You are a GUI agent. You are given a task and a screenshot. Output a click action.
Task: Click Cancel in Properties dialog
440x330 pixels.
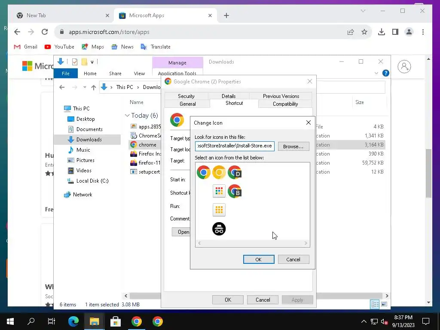pos(263,299)
